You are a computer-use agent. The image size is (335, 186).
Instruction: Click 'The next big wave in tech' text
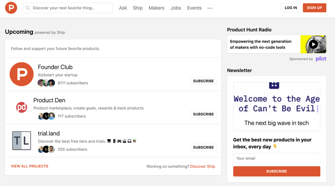[276, 123]
